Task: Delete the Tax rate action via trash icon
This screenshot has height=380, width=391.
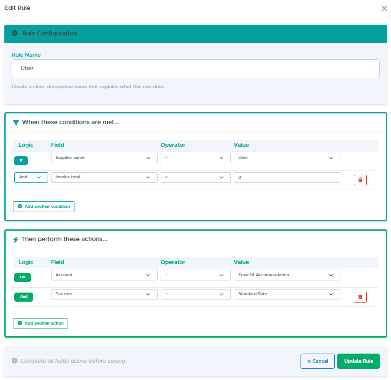Action: pos(360,297)
